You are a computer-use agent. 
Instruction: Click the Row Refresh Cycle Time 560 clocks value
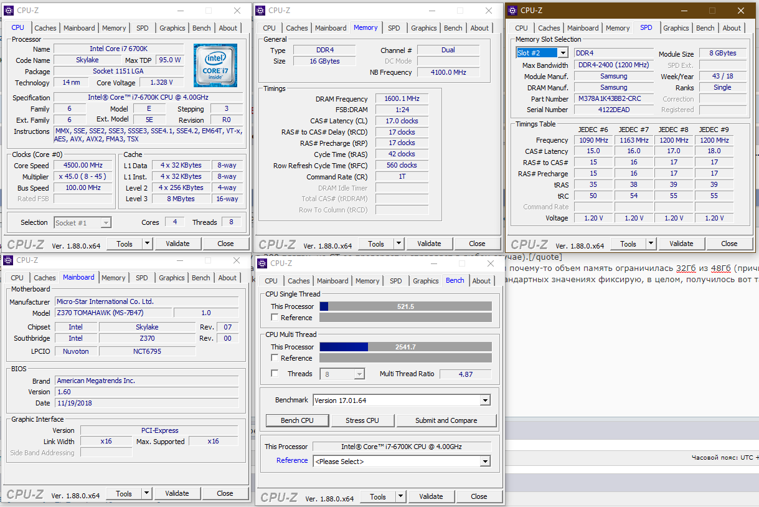pos(402,166)
